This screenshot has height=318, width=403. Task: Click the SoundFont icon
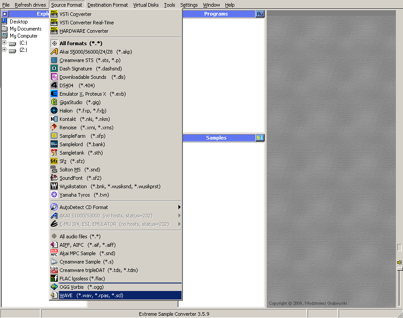tap(54, 178)
